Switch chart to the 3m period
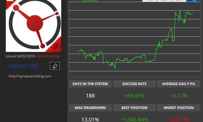203x122 pixels. click(164, 1)
